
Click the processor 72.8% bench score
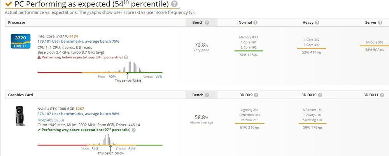point(201,45)
